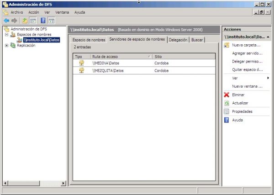Switch to the Delegación tab
The height and width of the screenshot is (195, 274).
pos(178,40)
